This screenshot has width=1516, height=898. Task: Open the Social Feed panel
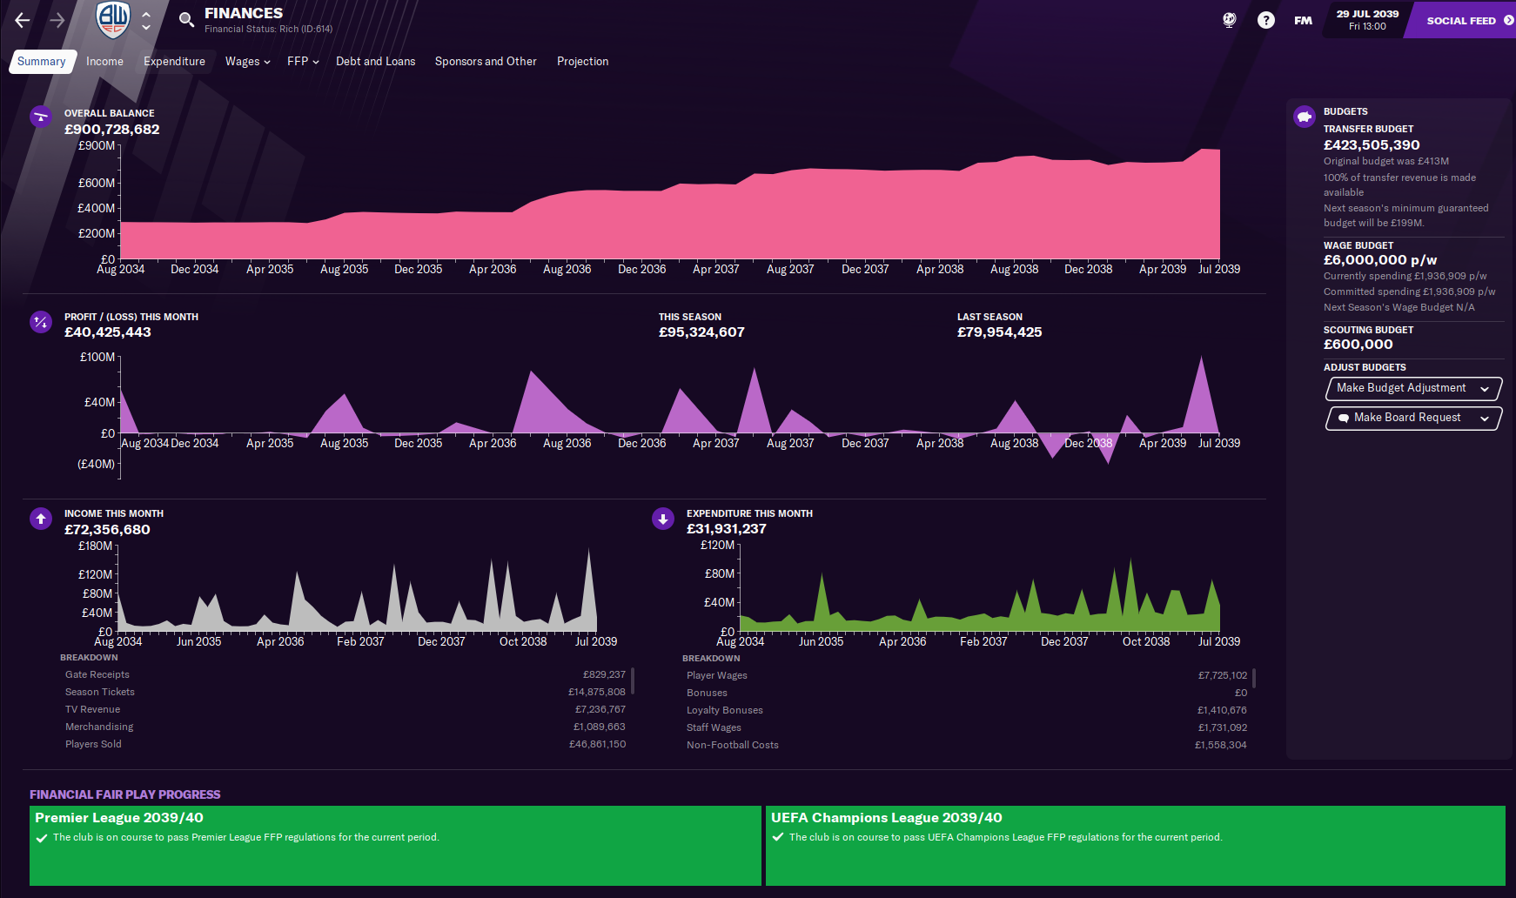(x=1464, y=20)
